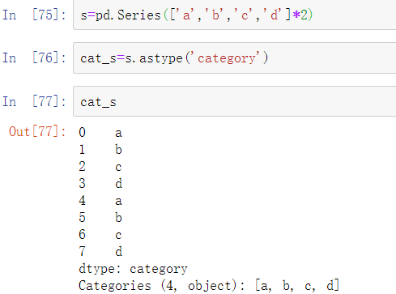
Task: Click output row 7 with value d
Action: click(x=100, y=252)
